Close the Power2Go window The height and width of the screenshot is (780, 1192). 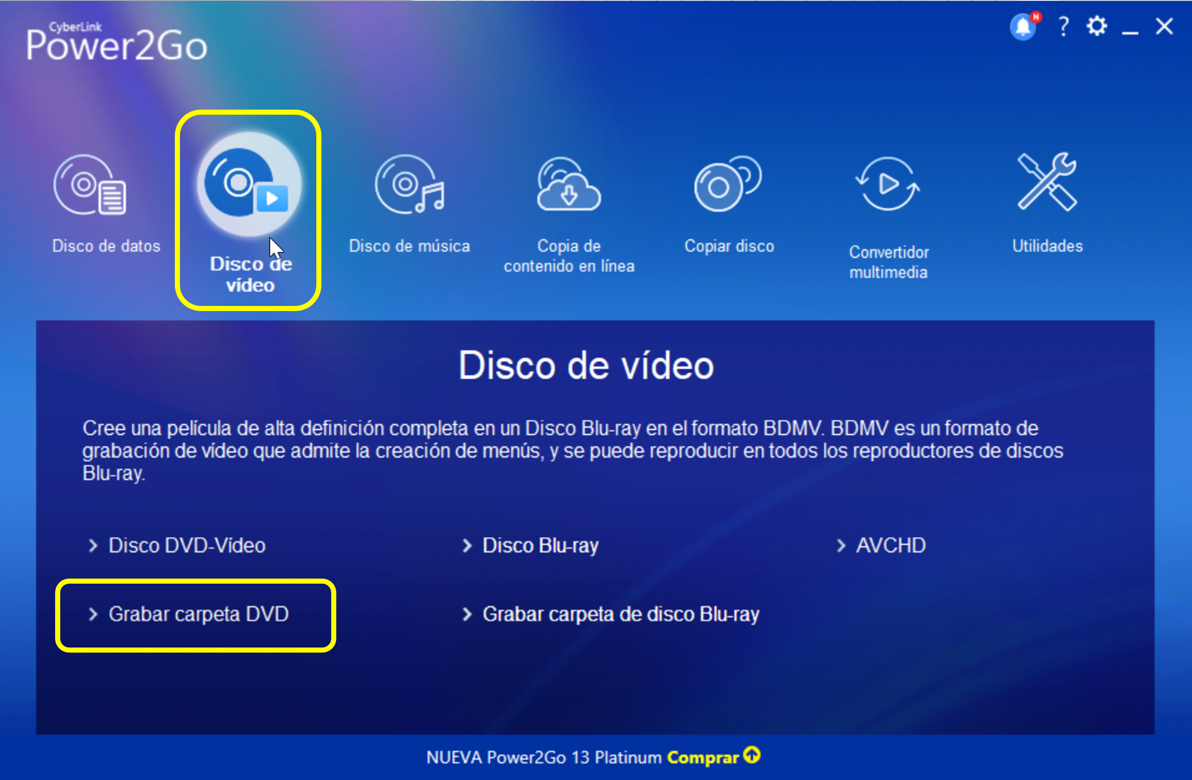[x=1164, y=26]
